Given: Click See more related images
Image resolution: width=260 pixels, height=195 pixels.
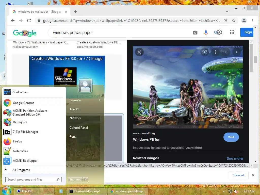Looking at the screenshot, I should click(235, 158).
